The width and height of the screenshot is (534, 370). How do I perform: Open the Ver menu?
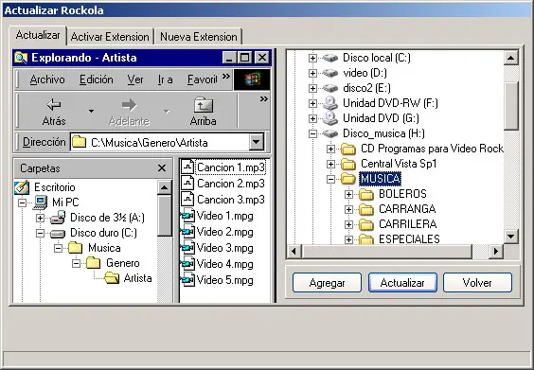tap(135, 79)
